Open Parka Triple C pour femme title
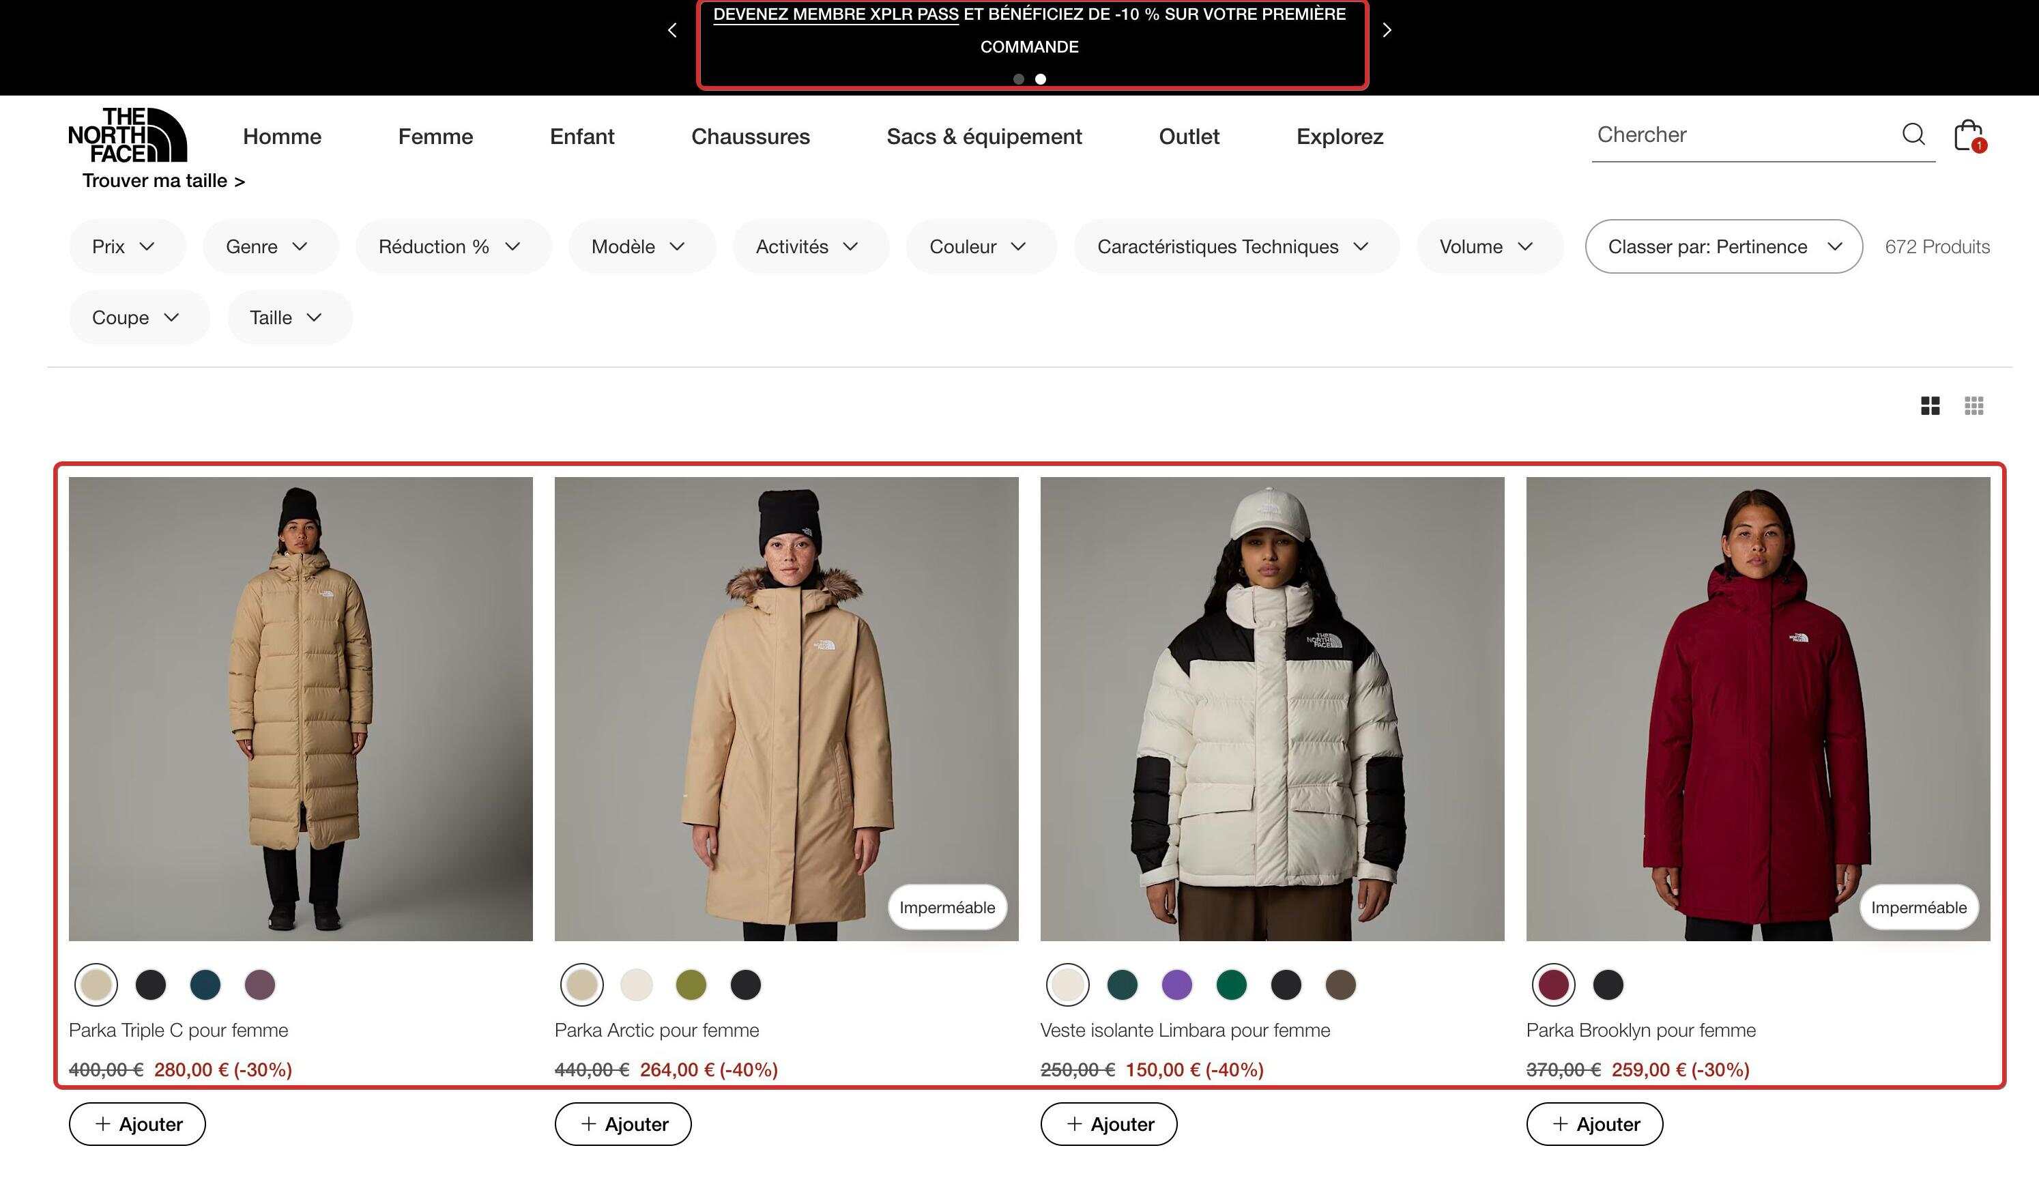The height and width of the screenshot is (1178, 2039). 179,1030
